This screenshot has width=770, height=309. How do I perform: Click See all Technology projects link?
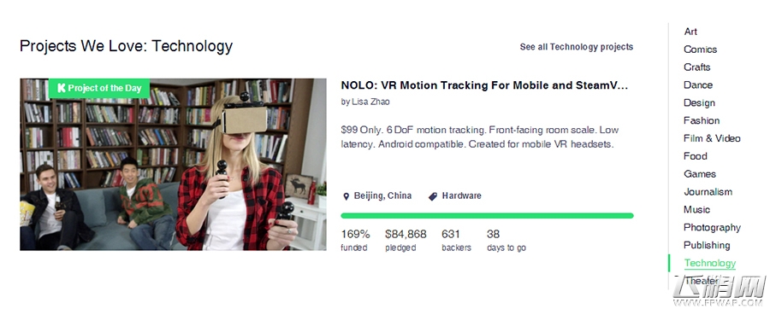click(577, 47)
